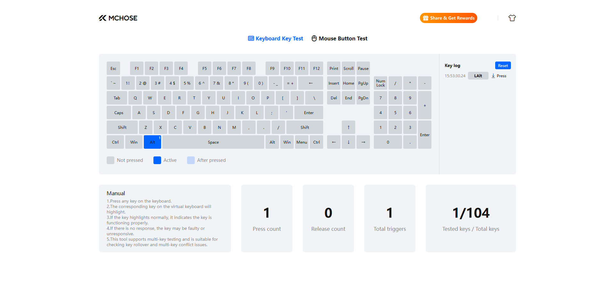
Task: Click the main Enter key
Action: [x=309, y=113]
